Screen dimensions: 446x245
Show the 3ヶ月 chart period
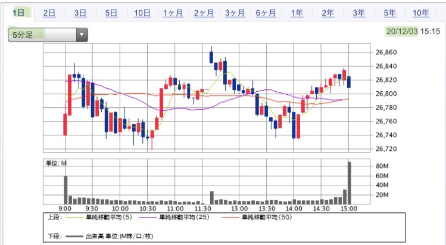click(x=235, y=13)
